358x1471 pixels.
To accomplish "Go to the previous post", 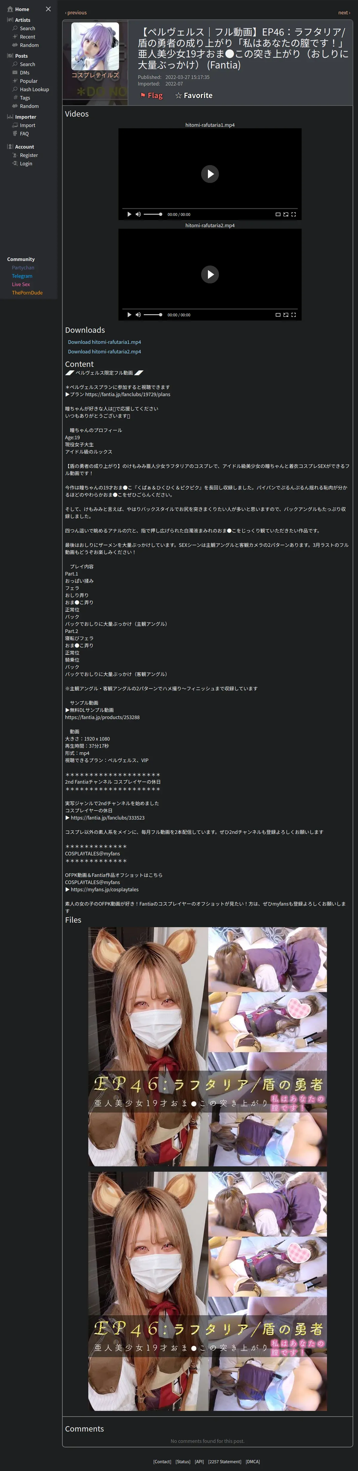I will click(x=76, y=13).
